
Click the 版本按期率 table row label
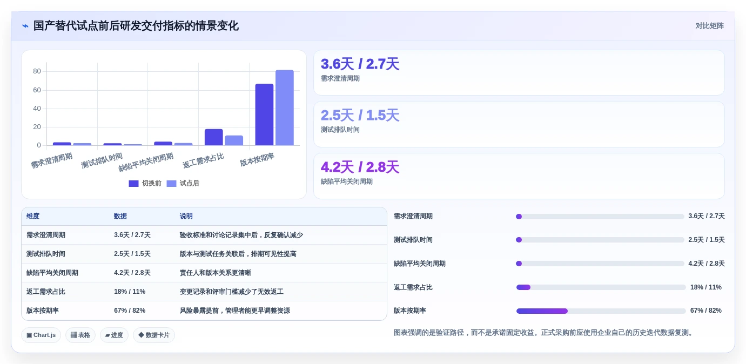click(43, 311)
